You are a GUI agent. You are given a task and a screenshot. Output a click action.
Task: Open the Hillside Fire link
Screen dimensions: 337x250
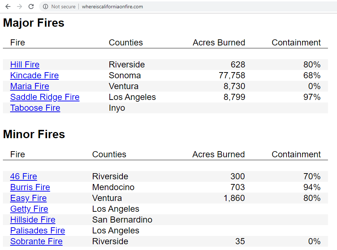pyautogui.click(x=33, y=220)
